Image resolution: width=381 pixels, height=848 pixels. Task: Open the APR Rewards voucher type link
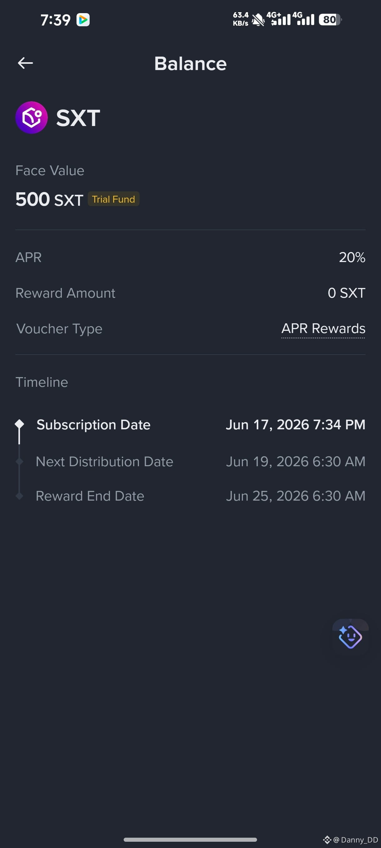(x=323, y=329)
